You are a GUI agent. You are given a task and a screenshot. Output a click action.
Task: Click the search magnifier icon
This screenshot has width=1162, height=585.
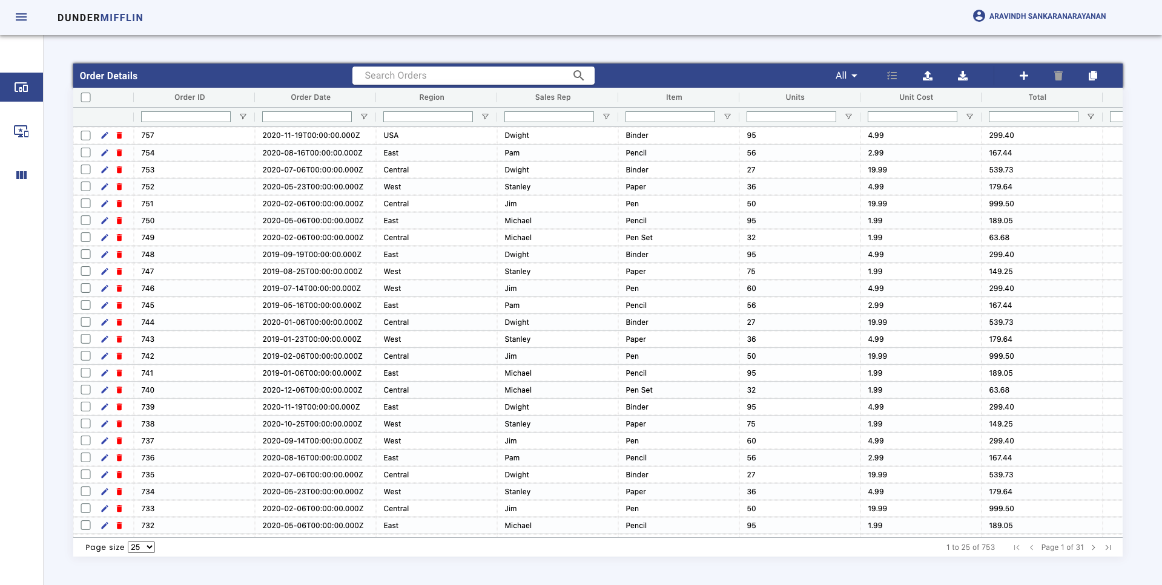(579, 76)
